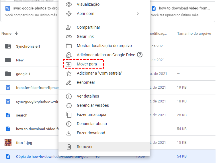Select Mover para in context menu
217x163 pixels.
[87, 64]
